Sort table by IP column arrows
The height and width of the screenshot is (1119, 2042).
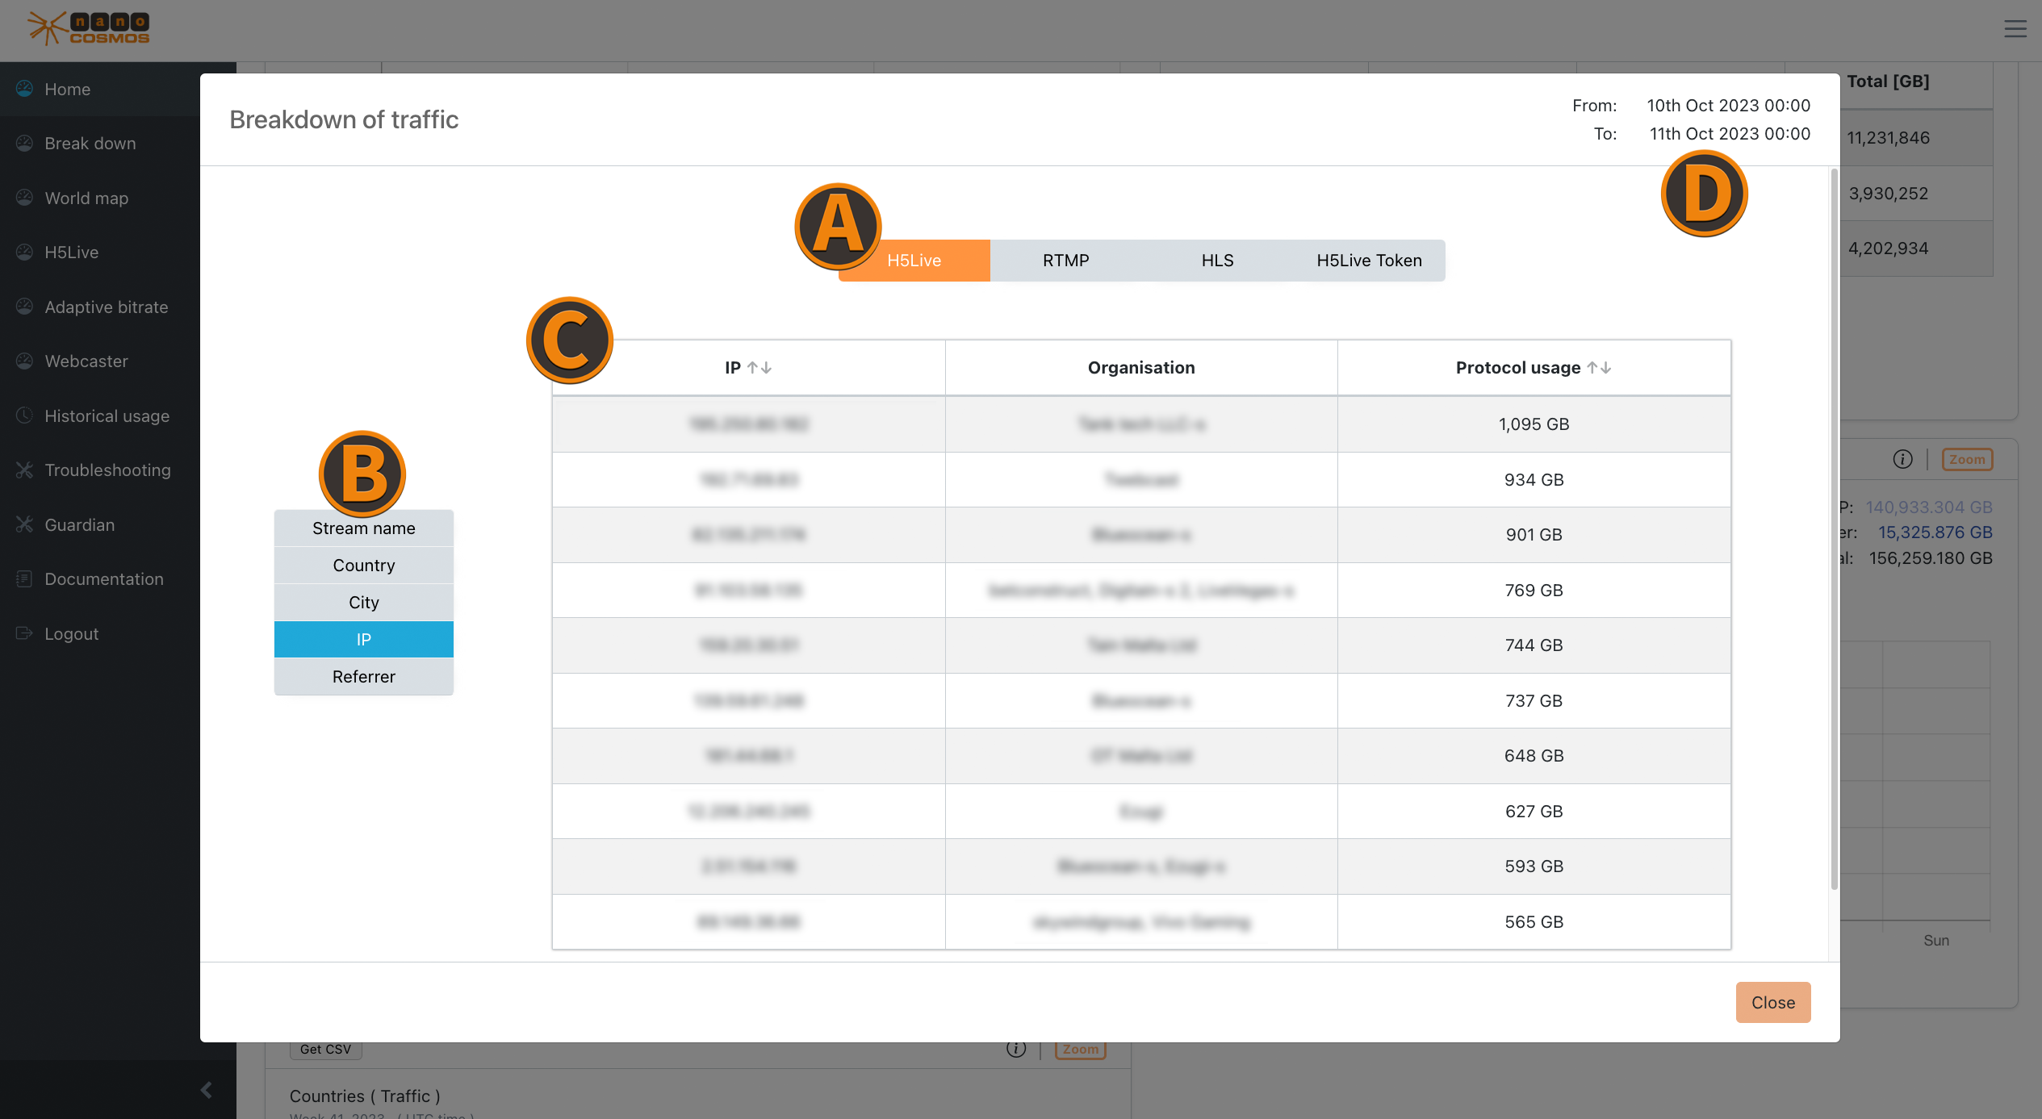(759, 367)
